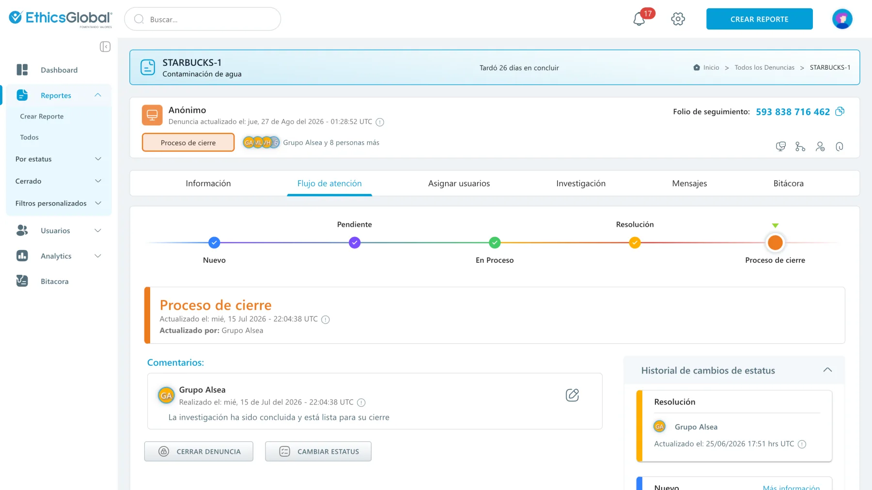Screen dimensions: 872x490
Task: Open the notifications bell icon
Action: pos(639,19)
